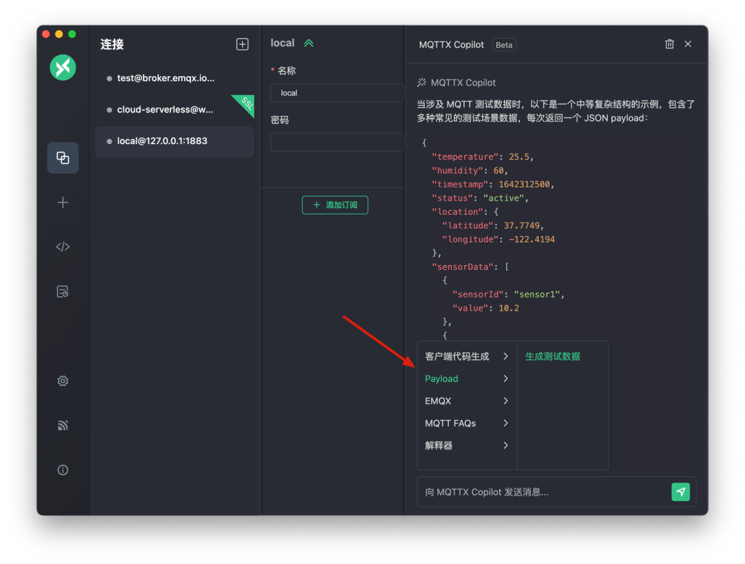Image resolution: width=745 pixels, height=564 pixels.
Task: Open the Script view with the code icon
Action: (x=63, y=247)
